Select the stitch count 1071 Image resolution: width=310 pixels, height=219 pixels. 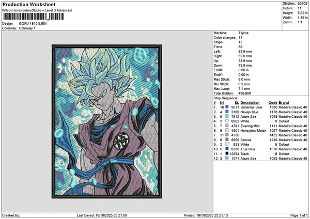tap(235, 159)
